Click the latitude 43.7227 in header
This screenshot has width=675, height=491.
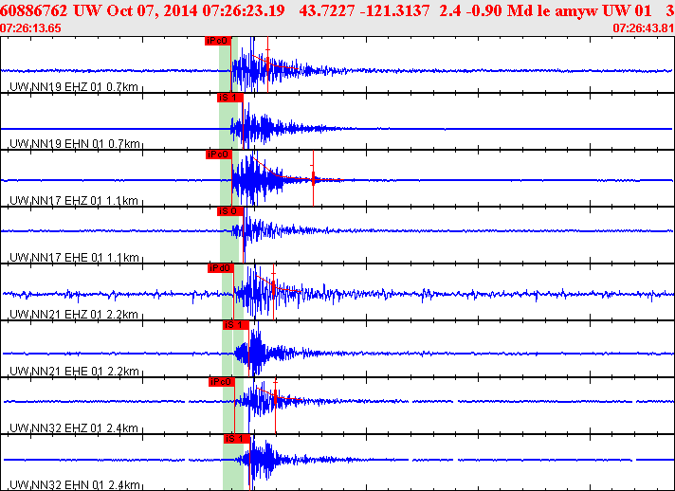click(x=326, y=10)
